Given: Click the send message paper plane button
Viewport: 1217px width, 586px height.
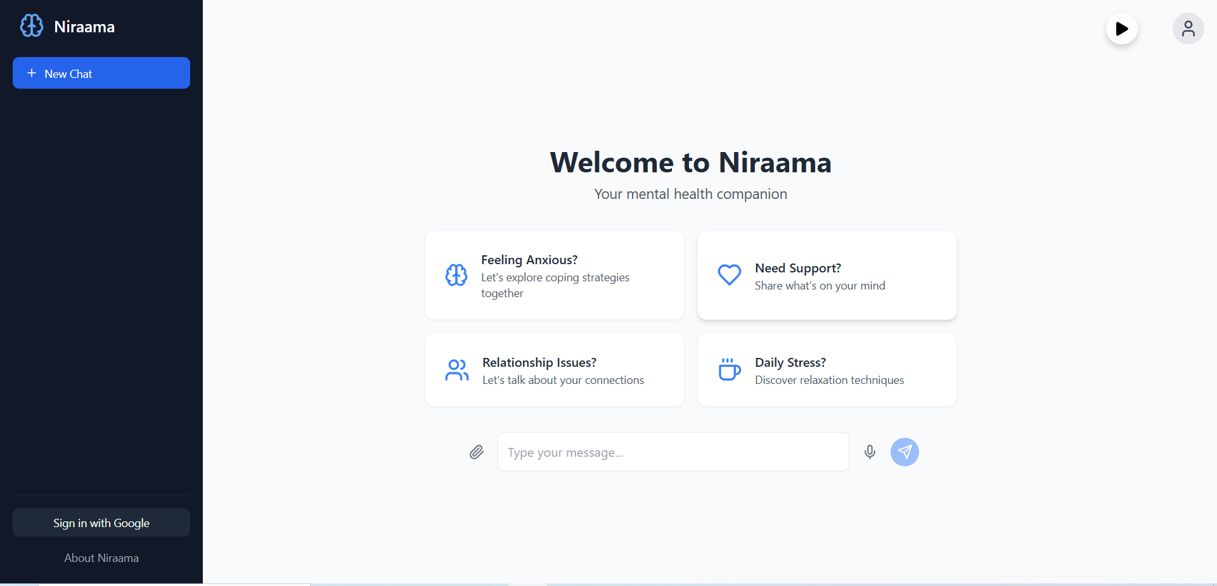Looking at the screenshot, I should (x=905, y=452).
